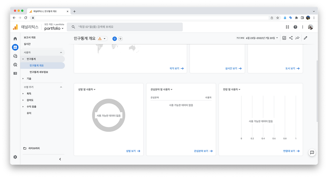328x178 pixels.
Task: Click the 연령대 보기 link
Action: [x=291, y=151]
